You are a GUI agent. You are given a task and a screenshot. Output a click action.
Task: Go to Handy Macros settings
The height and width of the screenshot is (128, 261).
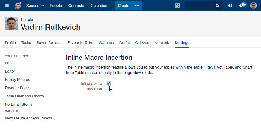click(x=17, y=80)
